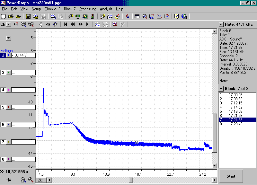Select block 8 at 17:29:42
The image size is (257, 185).
pos(237,124)
